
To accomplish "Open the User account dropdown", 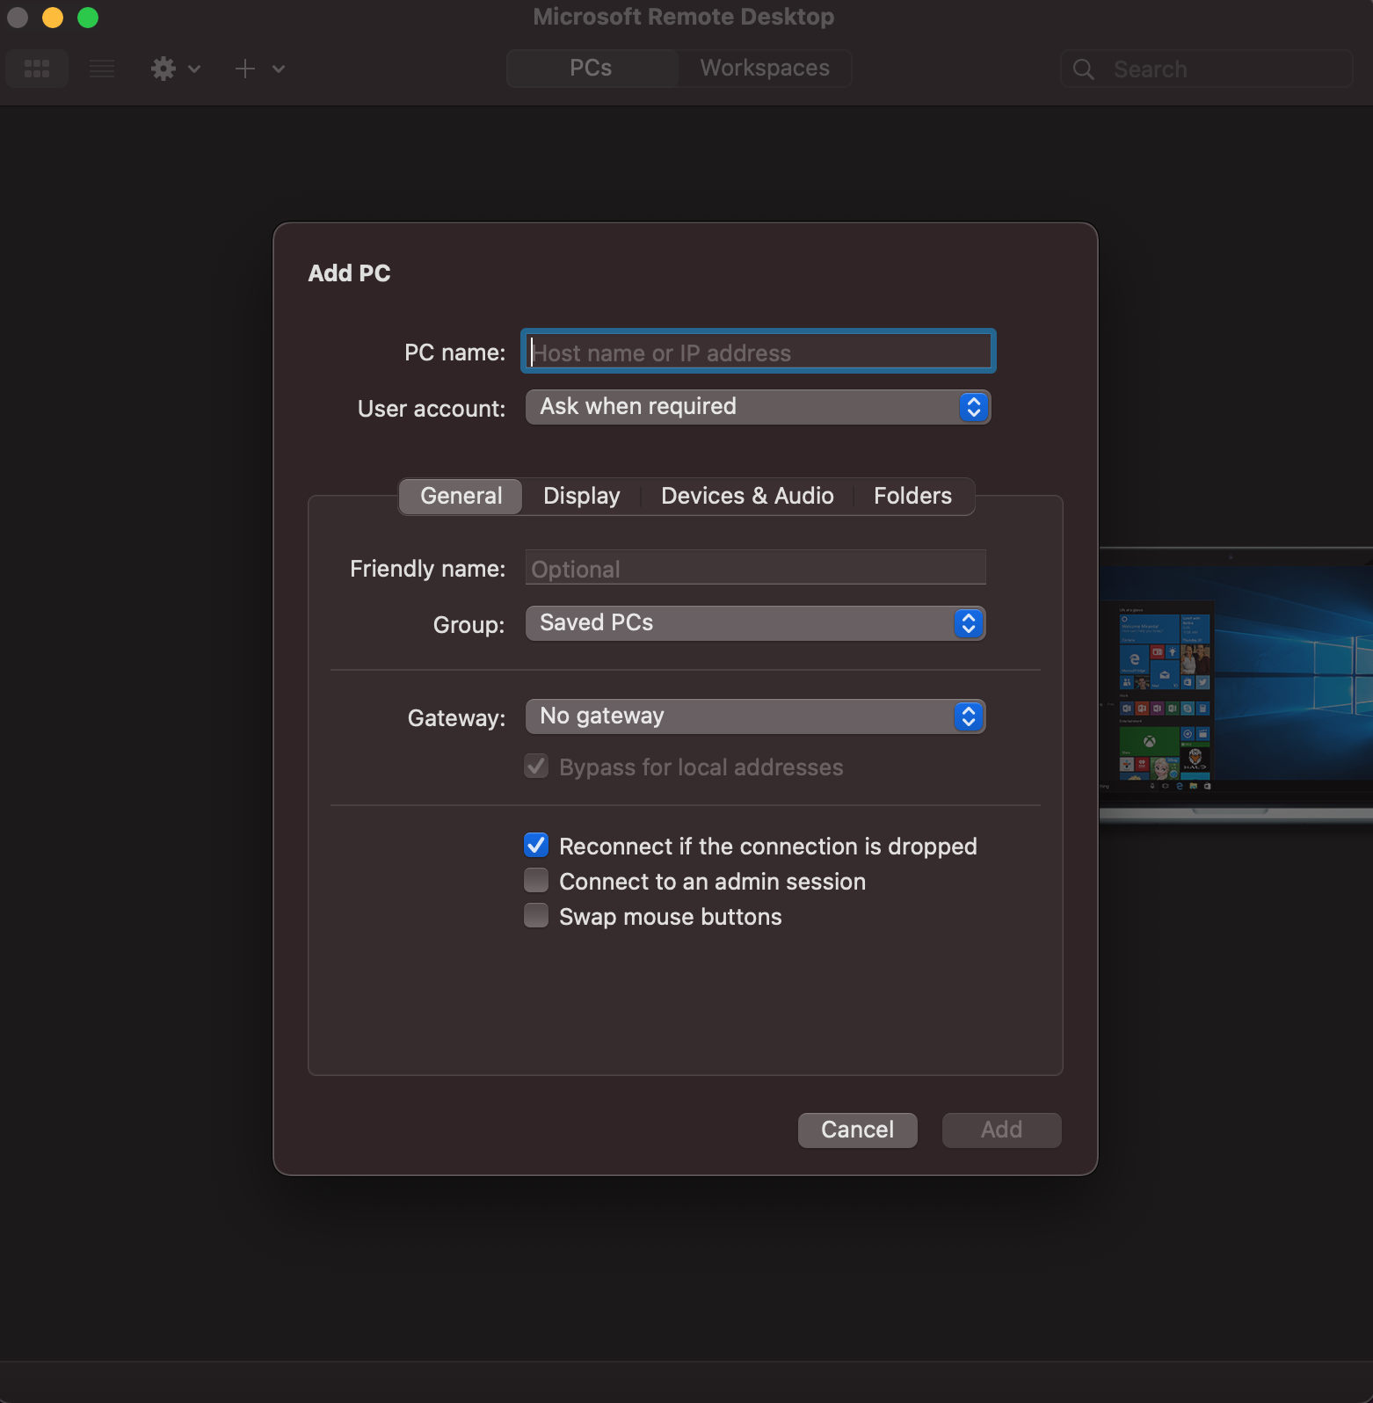I will (758, 407).
